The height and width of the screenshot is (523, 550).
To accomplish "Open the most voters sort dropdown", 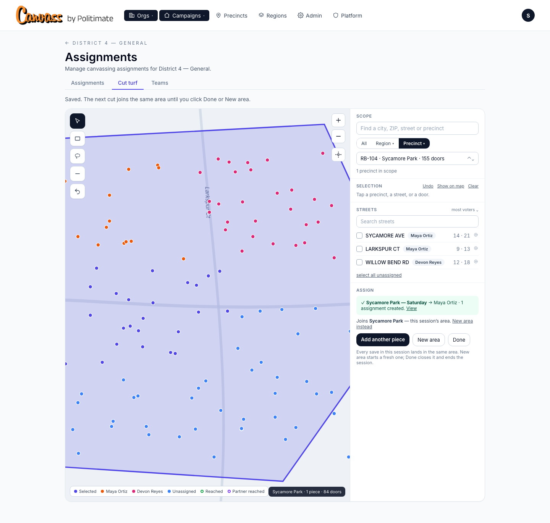I will click(x=465, y=210).
